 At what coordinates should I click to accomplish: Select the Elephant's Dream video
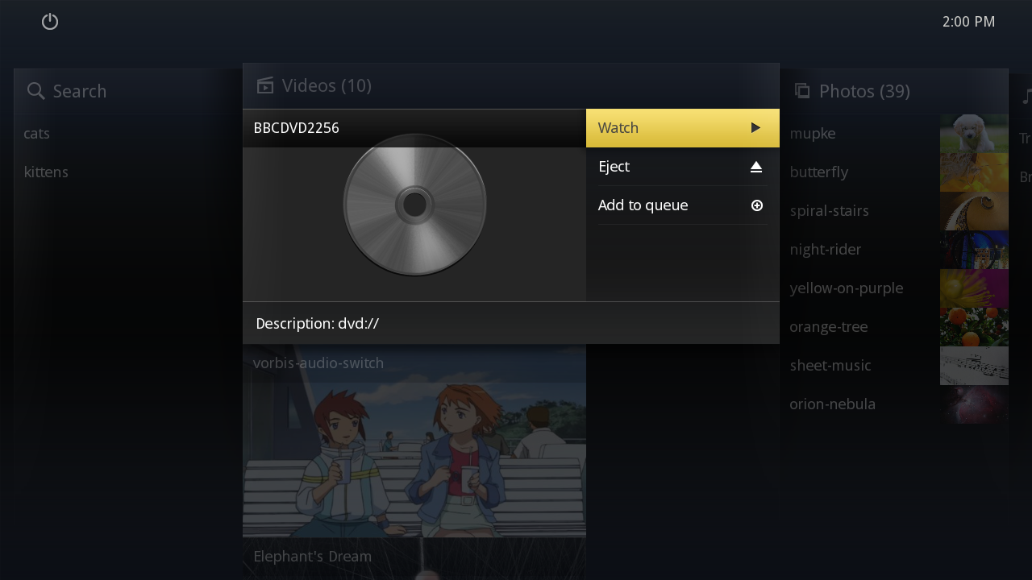click(x=313, y=557)
